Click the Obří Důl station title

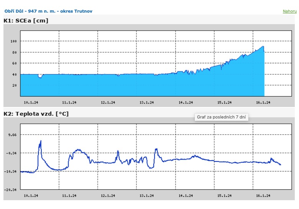48,12
